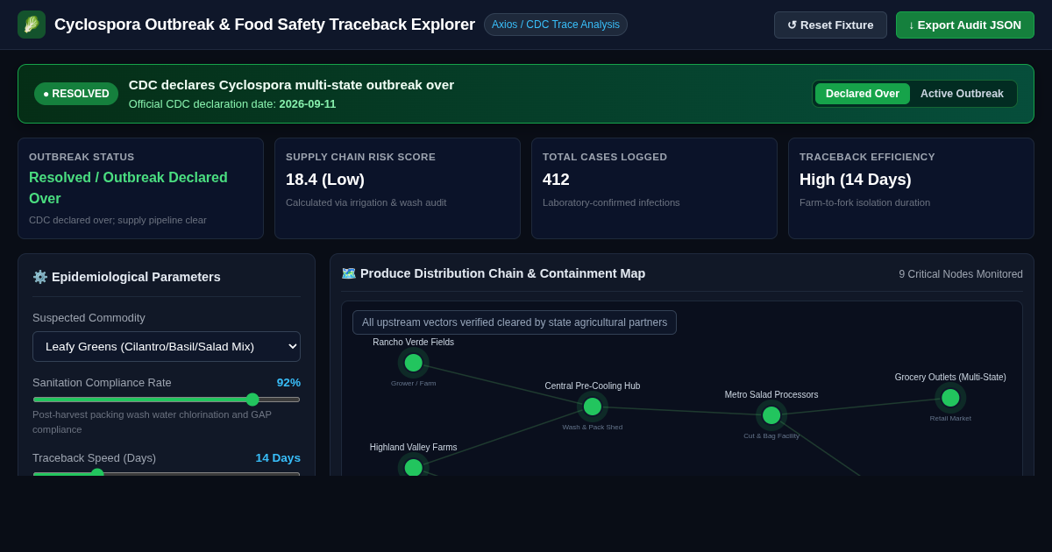Click Reset Fixture button
Viewport: 1052px width, 552px height.
(x=830, y=25)
